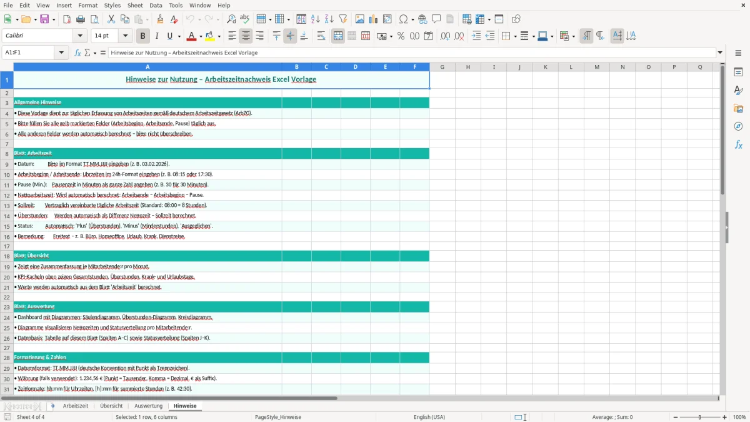750x422 pixels.
Task: Click the formula input line
Action: 412,53
